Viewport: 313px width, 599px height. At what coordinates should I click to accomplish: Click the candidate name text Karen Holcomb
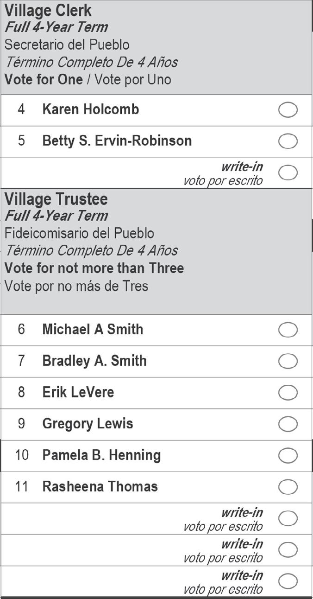pyautogui.click(x=91, y=109)
